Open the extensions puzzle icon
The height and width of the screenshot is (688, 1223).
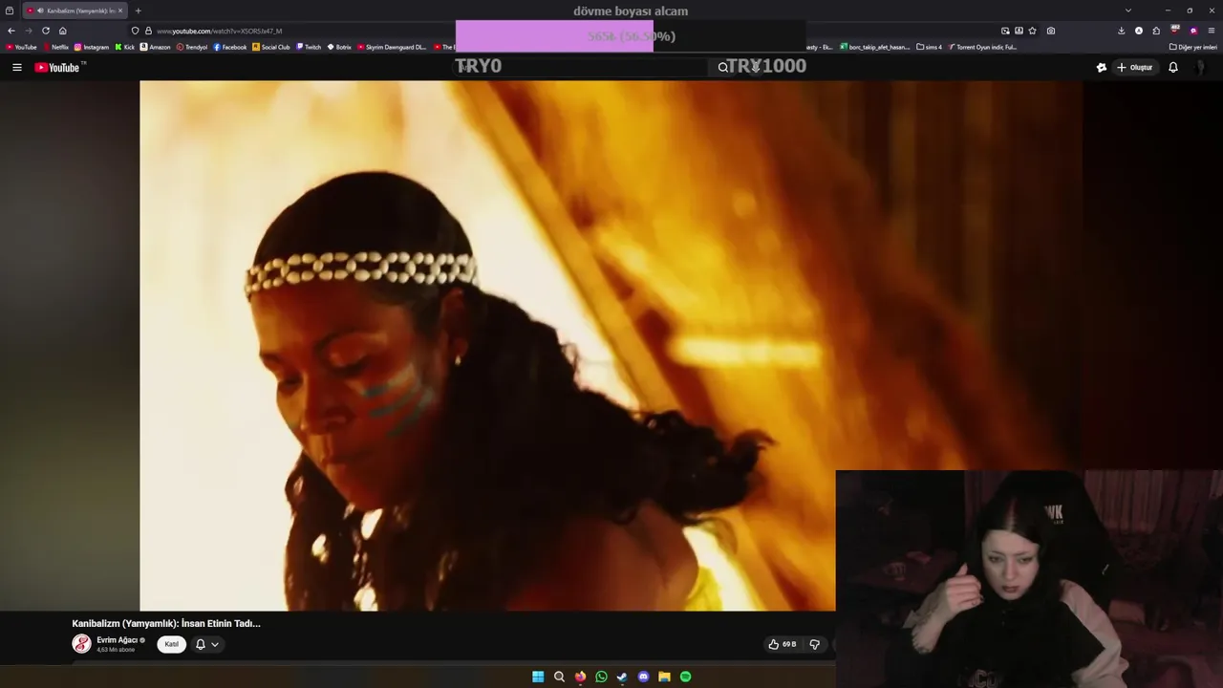pyautogui.click(x=1156, y=31)
